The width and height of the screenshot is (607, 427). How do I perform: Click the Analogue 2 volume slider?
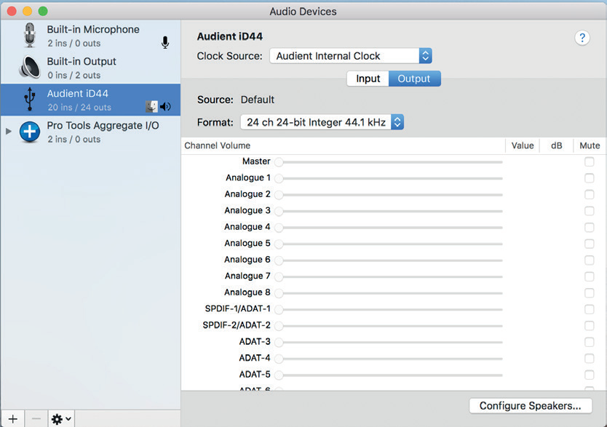click(388, 194)
